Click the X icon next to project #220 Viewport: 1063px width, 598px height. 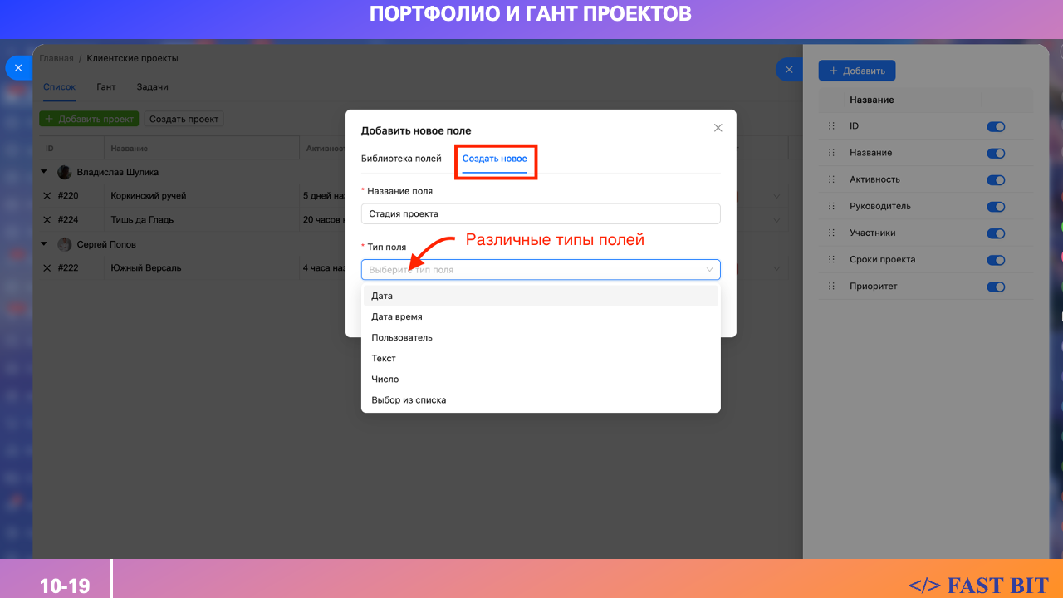coord(47,196)
